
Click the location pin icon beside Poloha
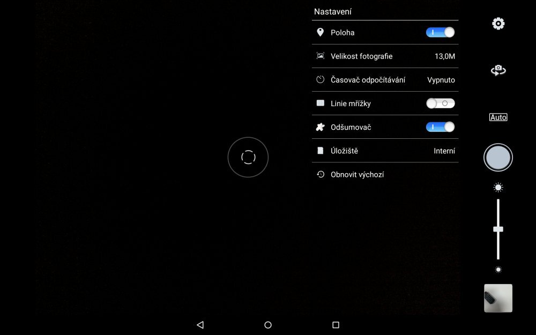(320, 32)
